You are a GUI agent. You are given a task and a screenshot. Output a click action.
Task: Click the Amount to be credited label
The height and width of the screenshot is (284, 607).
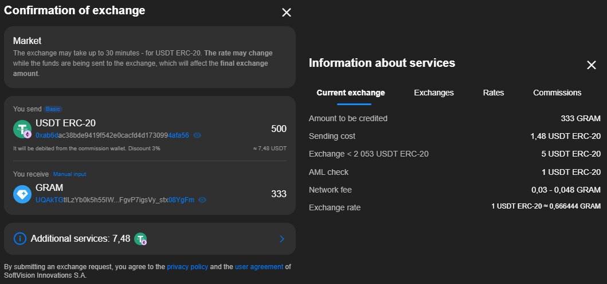pos(348,118)
